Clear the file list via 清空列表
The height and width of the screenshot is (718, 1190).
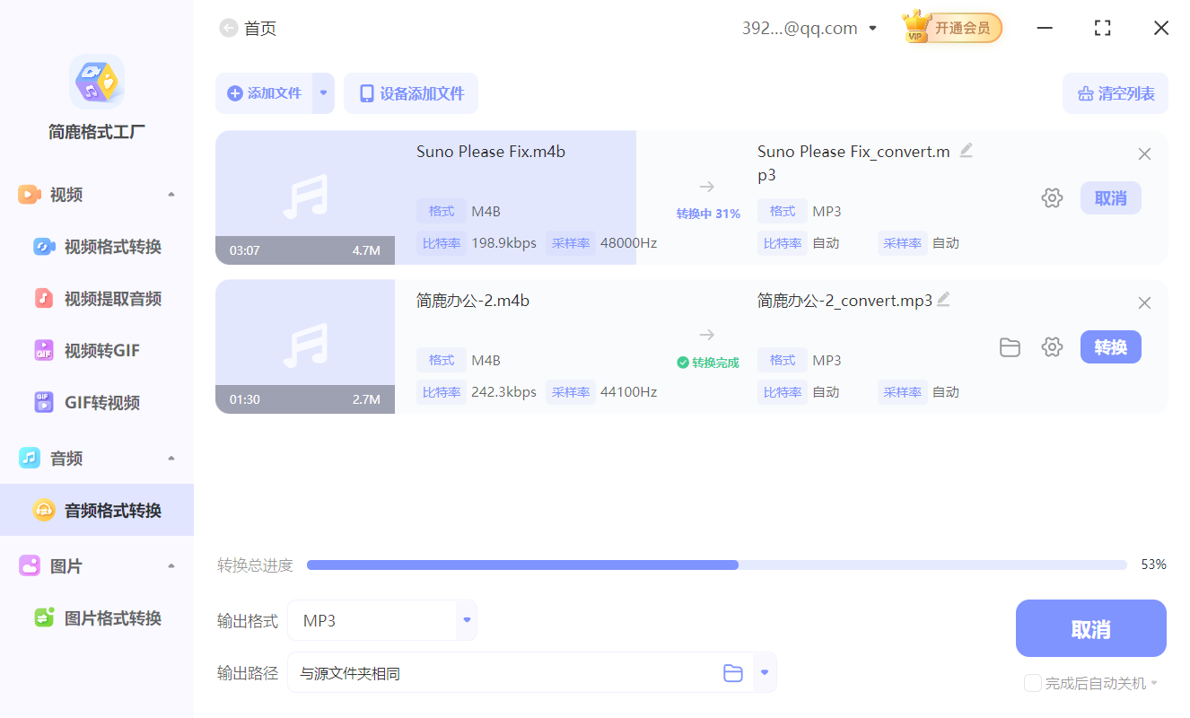[x=1115, y=92]
